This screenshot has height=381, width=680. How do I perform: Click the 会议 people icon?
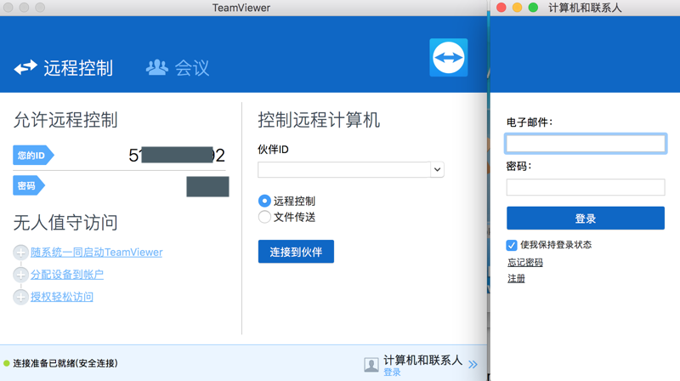[157, 67]
